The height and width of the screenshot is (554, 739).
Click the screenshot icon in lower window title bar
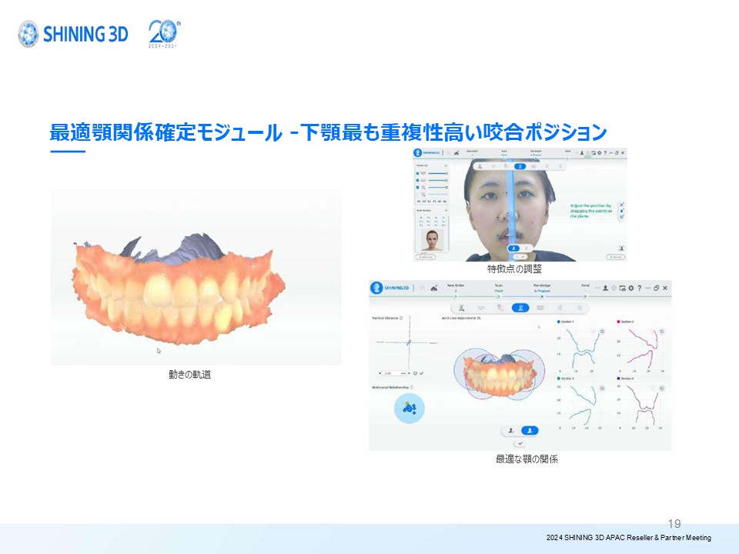pos(622,288)
